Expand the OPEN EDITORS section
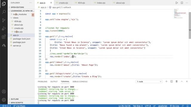Image resolution: width=191 pixels, height=107 pixels. [21, 7]
